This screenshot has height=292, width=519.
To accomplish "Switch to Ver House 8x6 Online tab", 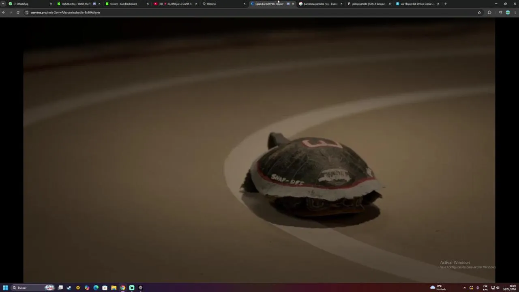I will click(417, 4).
